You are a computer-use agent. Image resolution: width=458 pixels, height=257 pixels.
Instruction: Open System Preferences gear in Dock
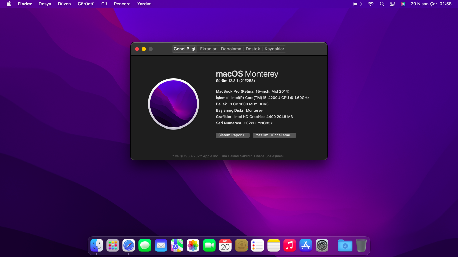[322, 245]
